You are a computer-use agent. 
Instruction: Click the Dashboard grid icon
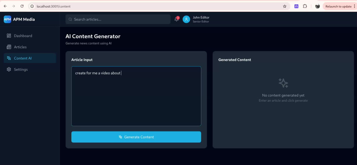coord(9,36)
